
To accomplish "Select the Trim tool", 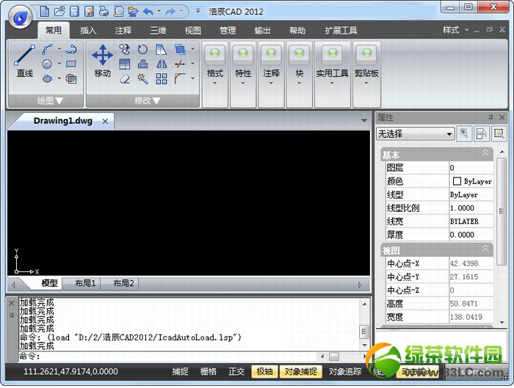I will click(180, 64).
